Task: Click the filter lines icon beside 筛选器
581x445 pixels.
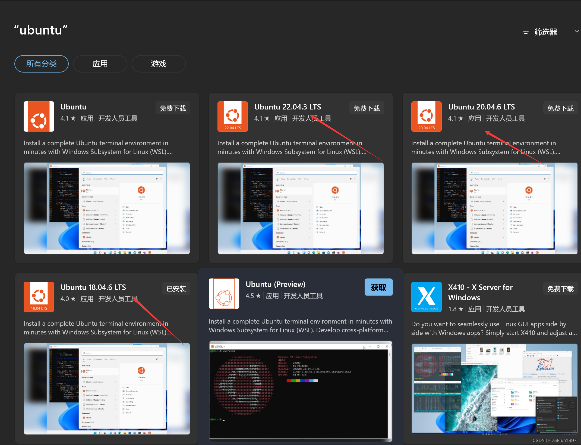Action: click(x=526, y=32)
